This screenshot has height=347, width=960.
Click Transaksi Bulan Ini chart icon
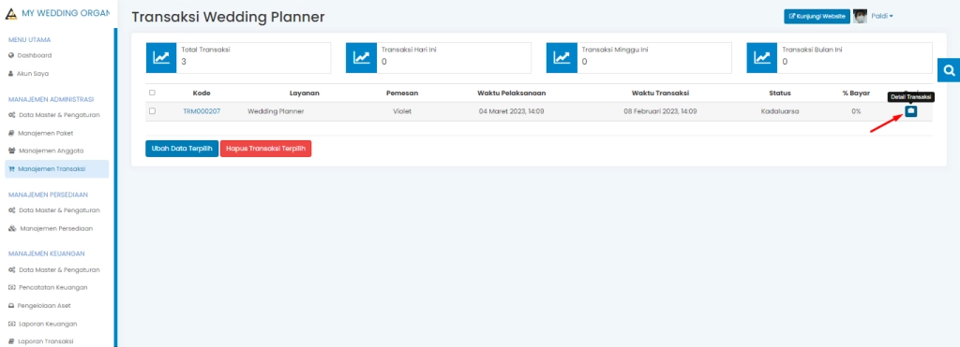(x=761, y=58)
